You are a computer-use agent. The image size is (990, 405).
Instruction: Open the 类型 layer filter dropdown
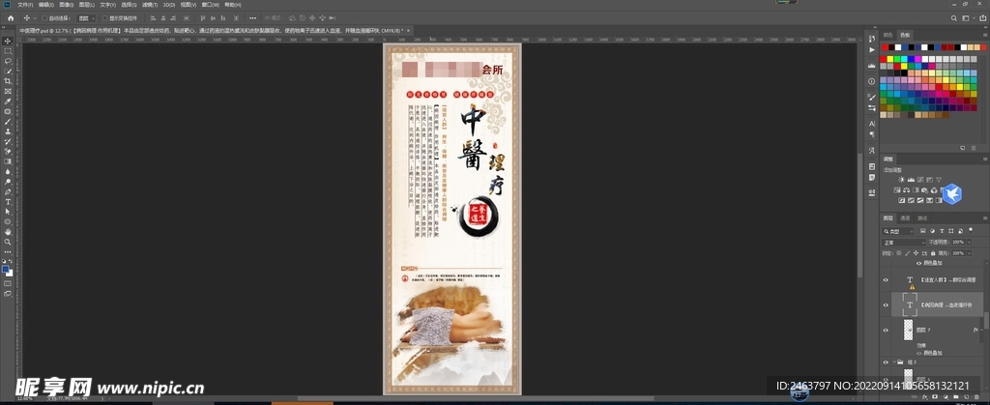click(x=898, y=231)
